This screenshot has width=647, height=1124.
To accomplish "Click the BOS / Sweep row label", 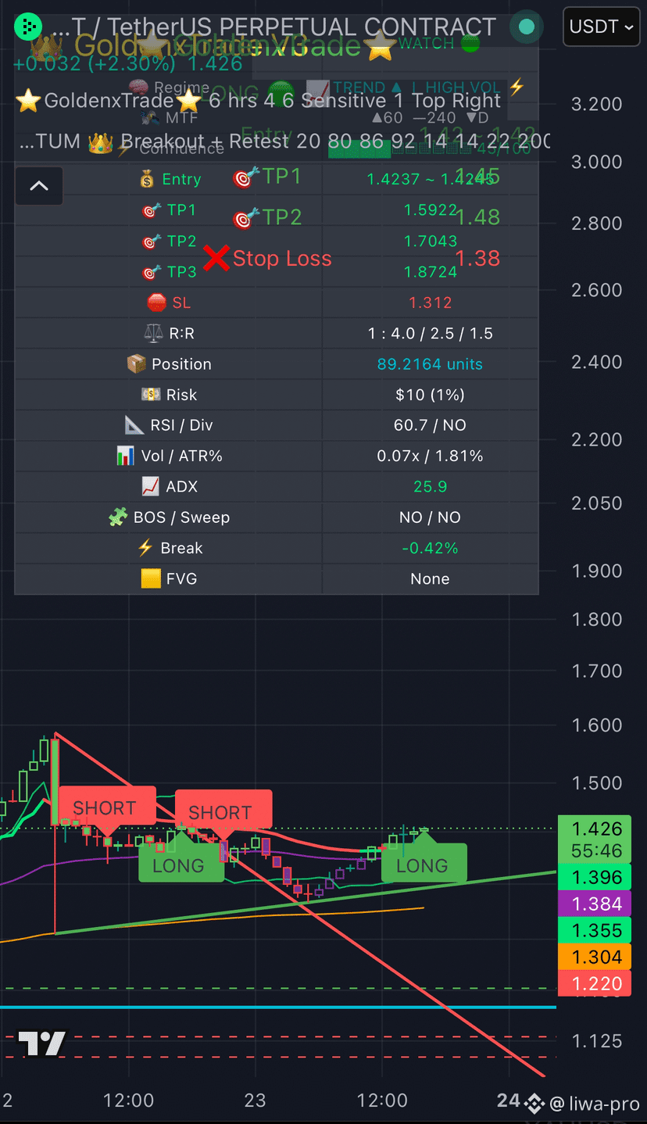I will pyautogui.click(x=181, y=517).
